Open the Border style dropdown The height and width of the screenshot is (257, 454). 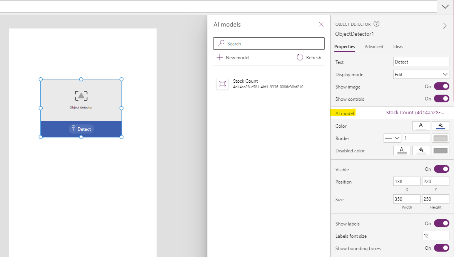click(x=392, y=138)
